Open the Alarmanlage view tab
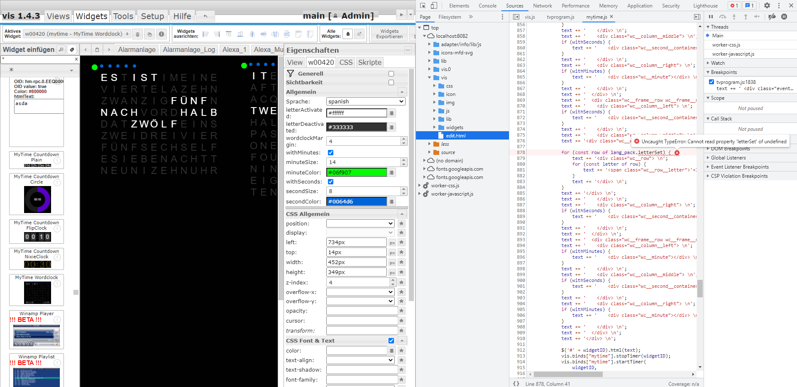Image resolution: width=797 pixels, height=387 pixels. tap(137, 49)
